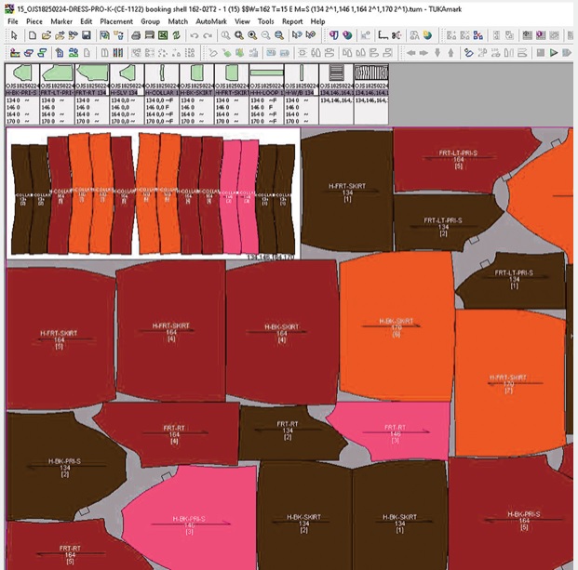
Task: Click the Undo arrow icon
Action: [x=194, y=35]
